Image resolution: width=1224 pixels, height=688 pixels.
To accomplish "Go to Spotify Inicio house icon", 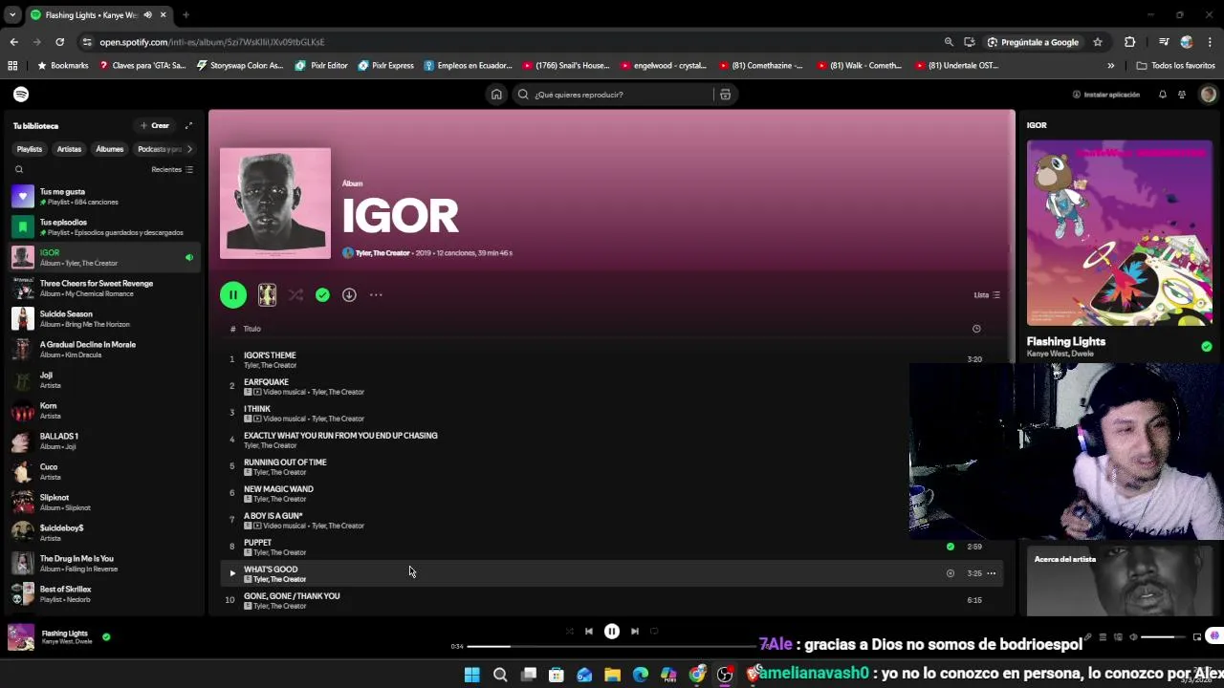I will [496, 95].
